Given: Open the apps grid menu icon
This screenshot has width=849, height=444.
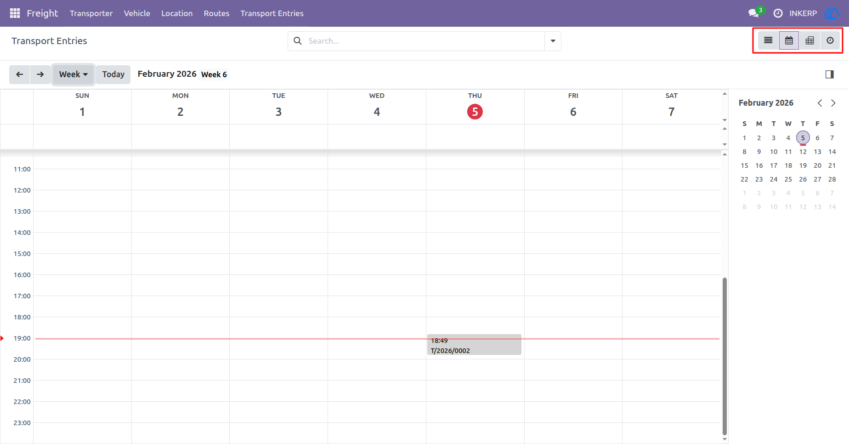Looking at the screenshot, I should [15, 13].
